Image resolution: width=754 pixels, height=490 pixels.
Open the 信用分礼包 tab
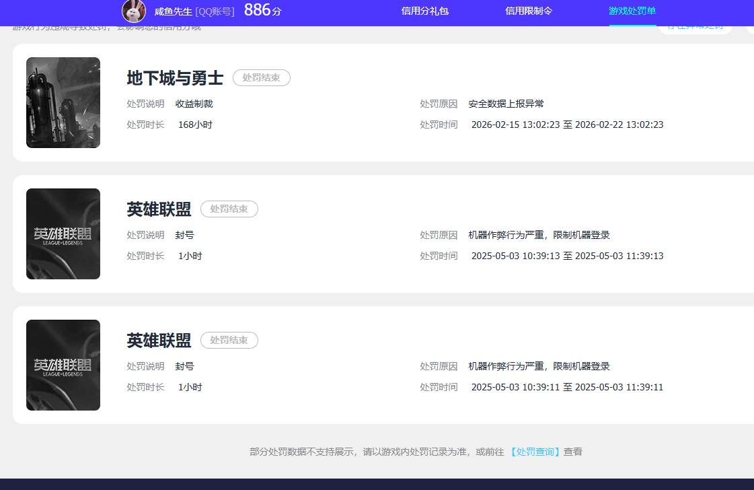click(x=424, y=11)
